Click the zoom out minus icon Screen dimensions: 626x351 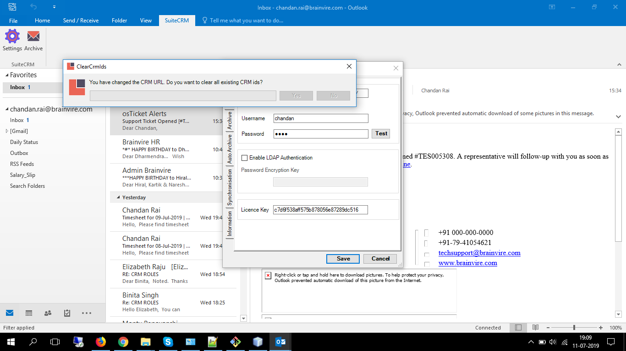click(x=548, y=328)
